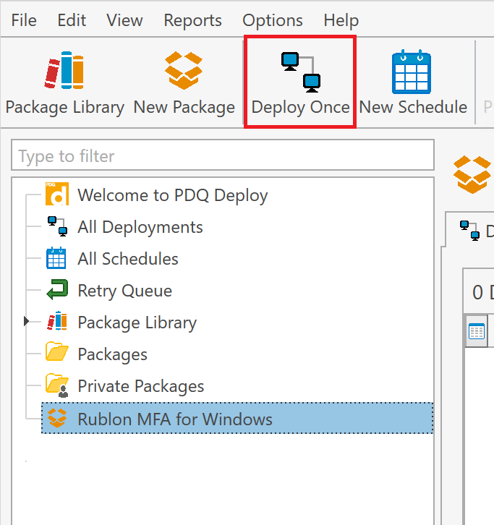494x525 pixels.
Task: Click the Package Library toolbar icon
Action: 64,72
